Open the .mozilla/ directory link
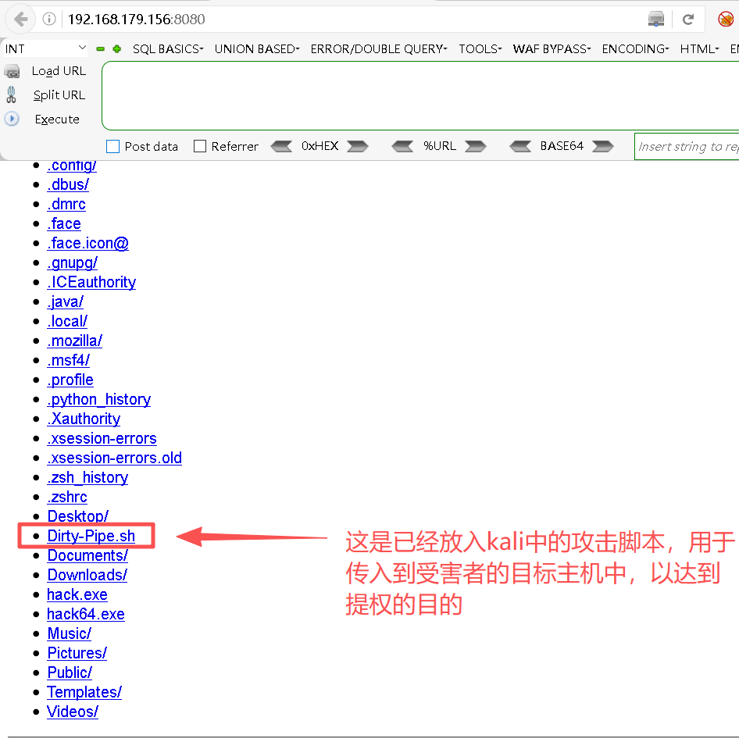The image size is (739, 742). [x=74, y=341]
